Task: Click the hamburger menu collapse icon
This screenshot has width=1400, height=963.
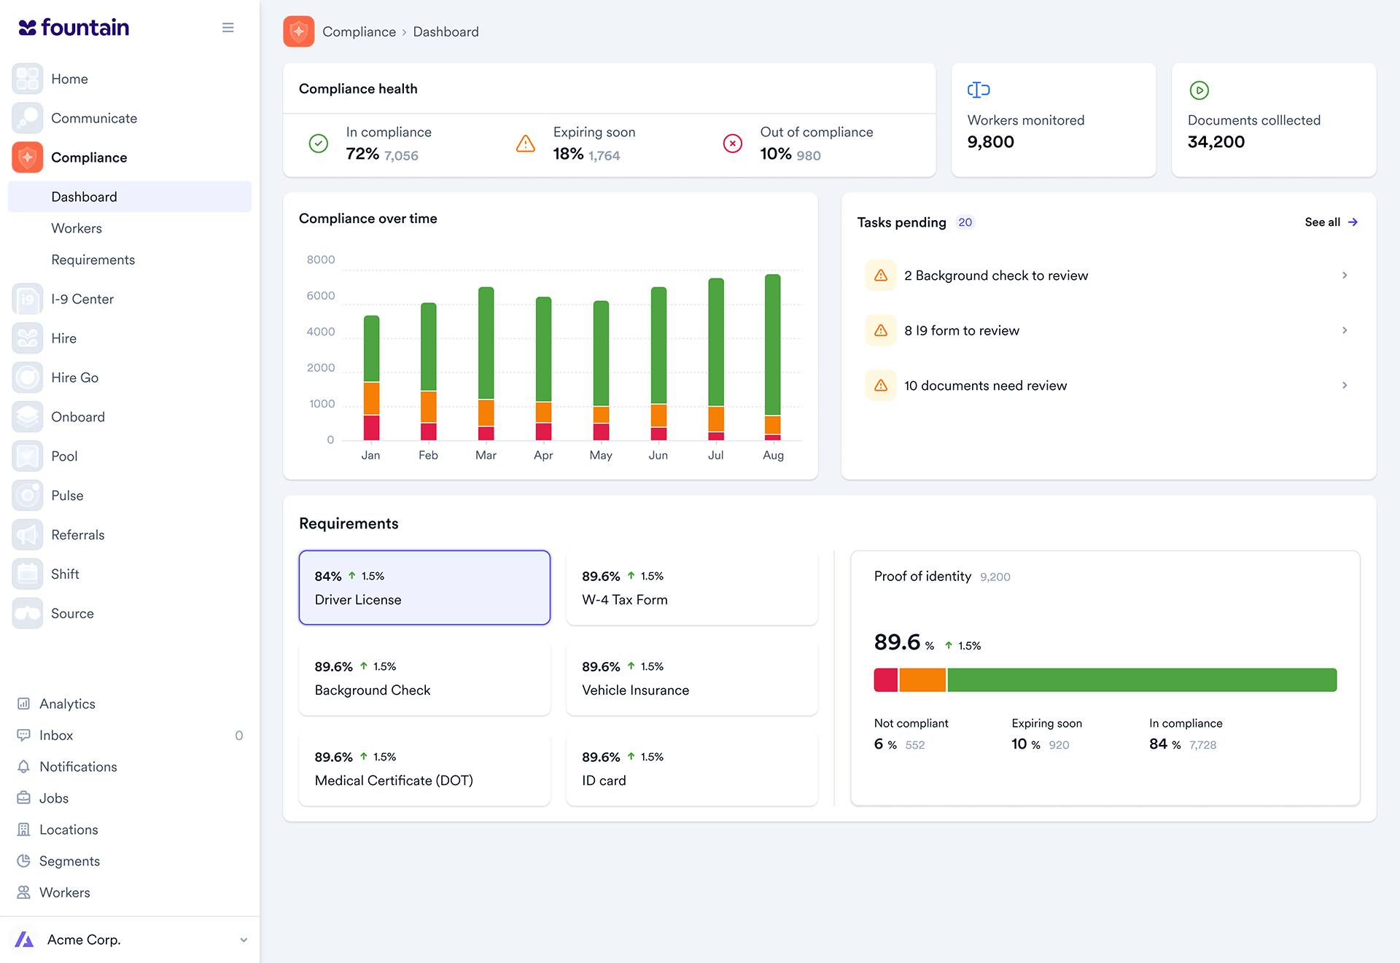Action: pyautogui.click(x=227, y=28)
